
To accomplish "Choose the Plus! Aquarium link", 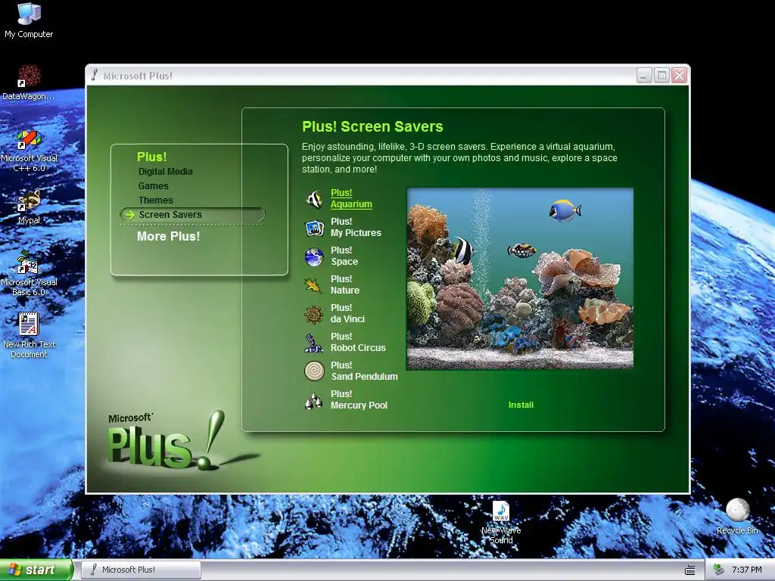I will 351,199.
